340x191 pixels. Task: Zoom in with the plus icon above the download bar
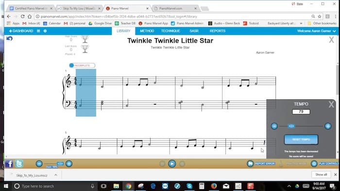click(x=69, y=164)
